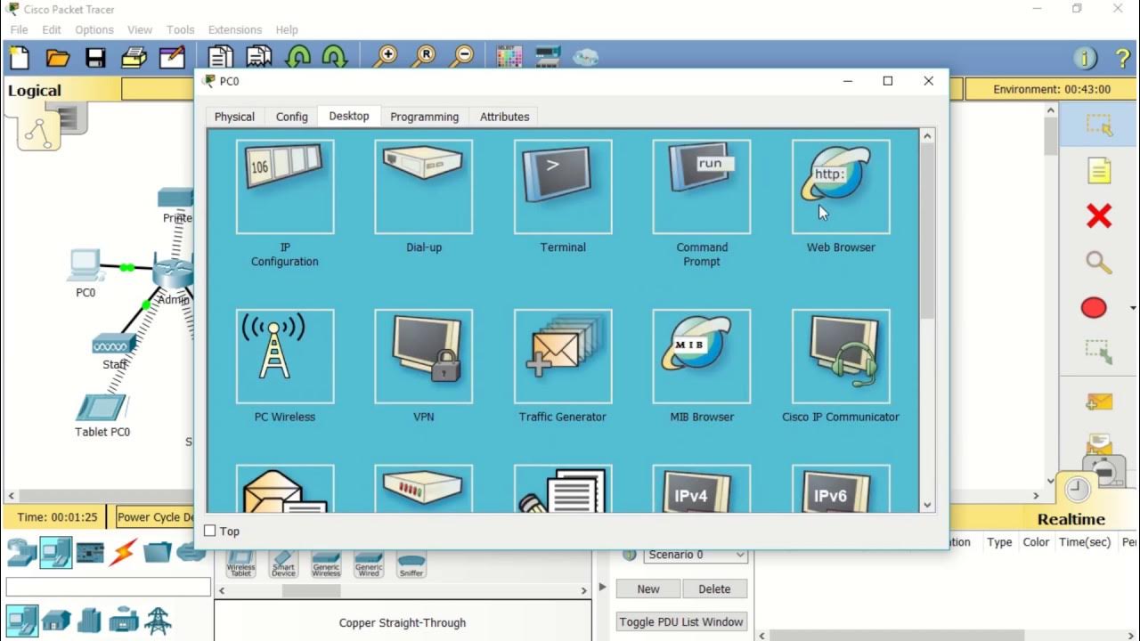The height and width of the screenshot is (641, 1140).
Task: Click the New scenario button
Action: 648,588
